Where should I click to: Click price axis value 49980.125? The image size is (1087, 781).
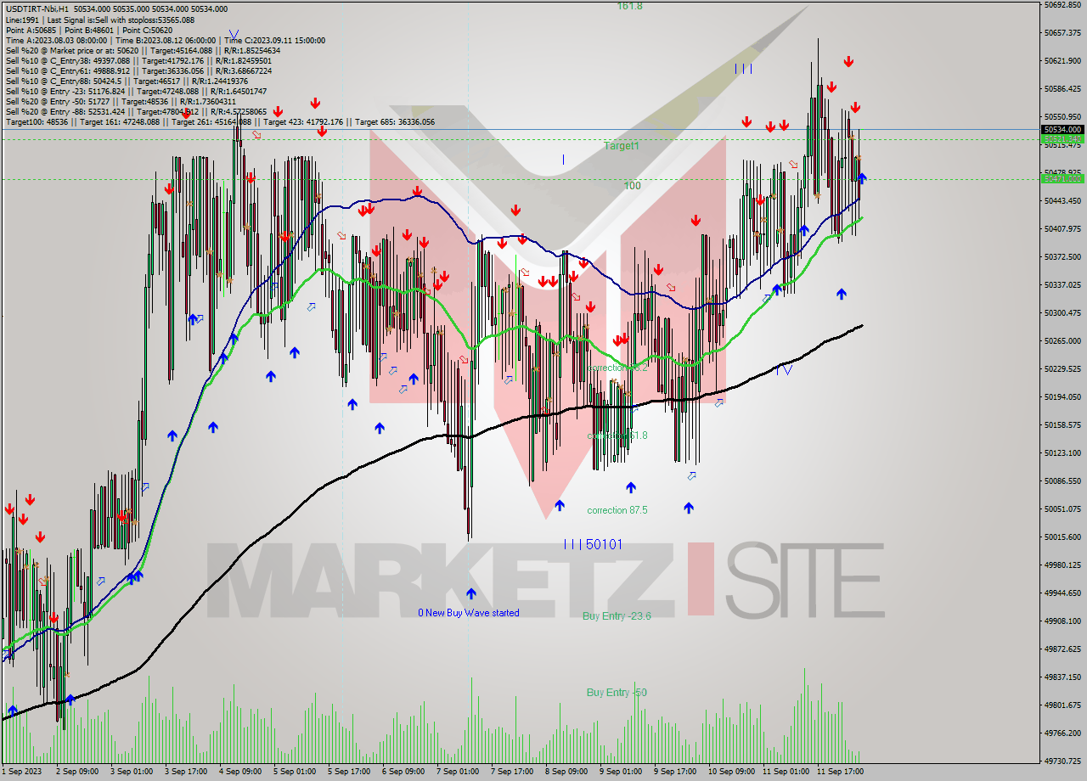click(x=1063, y=565)
